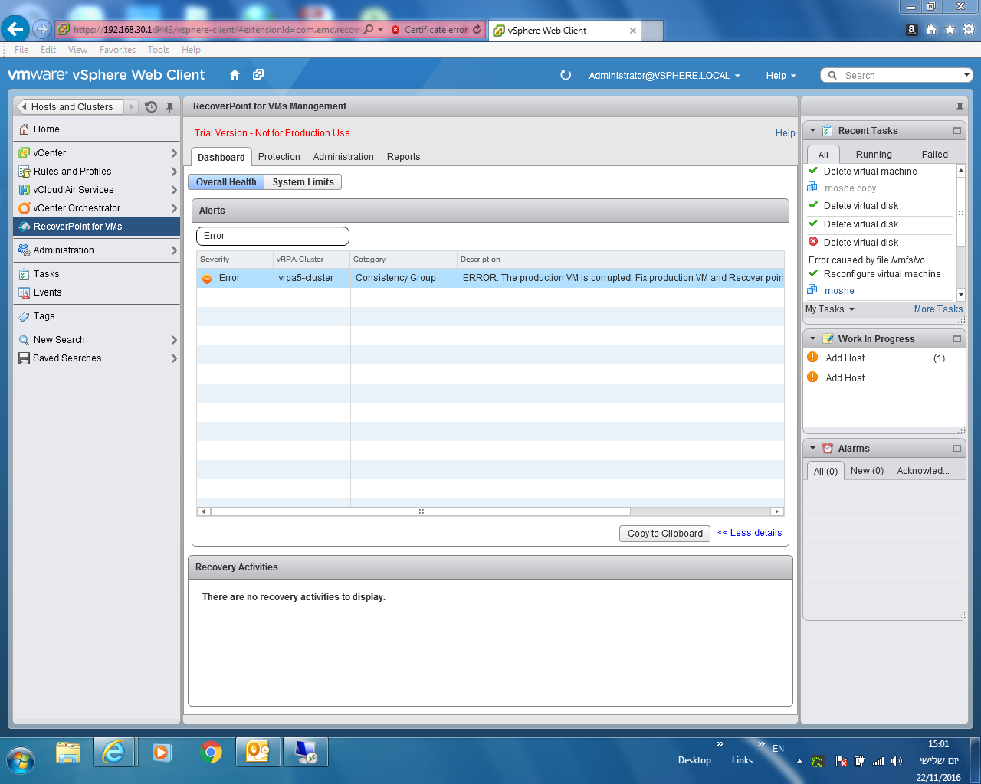Screen dimensions: 981x784
Task: Switch to the Dashboard tab
Action: [x=221, y=157]
